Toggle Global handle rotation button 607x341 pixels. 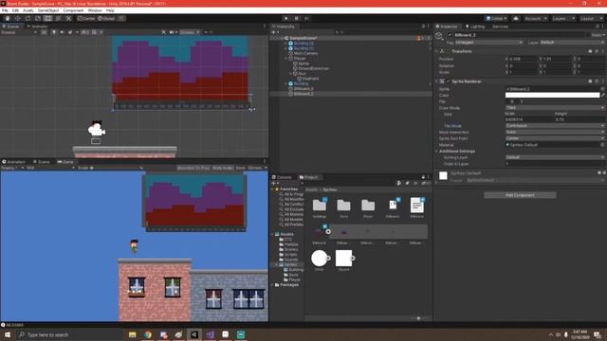pos(106,18)
